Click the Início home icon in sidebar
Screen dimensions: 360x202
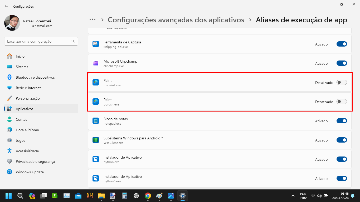9,56
